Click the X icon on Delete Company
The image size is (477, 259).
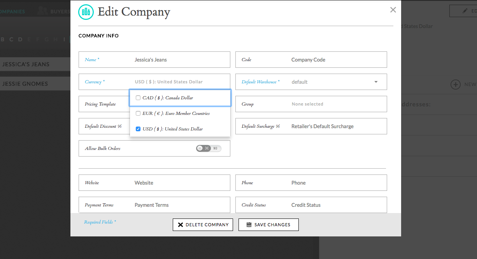(181, 225)
